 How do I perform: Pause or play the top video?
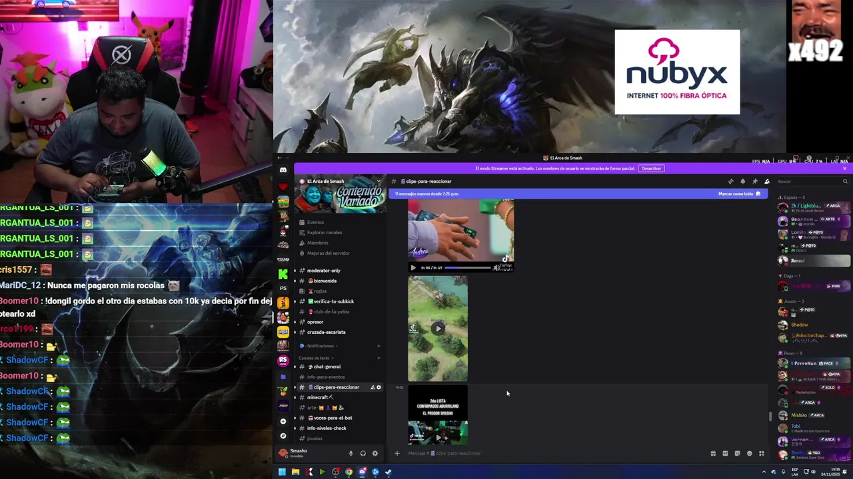pos(413,267)
